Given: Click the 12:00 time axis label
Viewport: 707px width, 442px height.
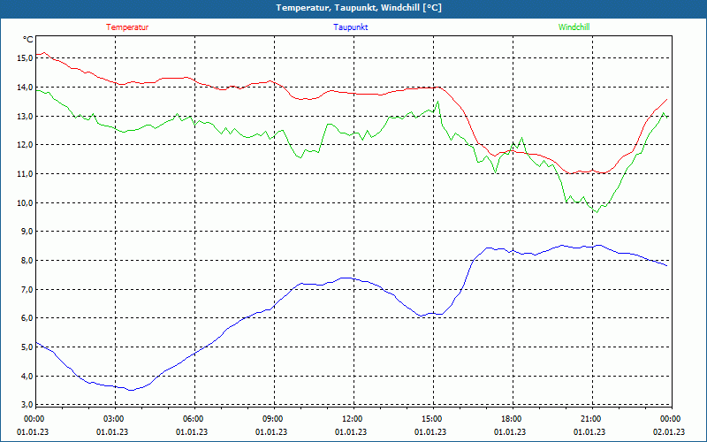Looking at the screenshot, I should pos(351,419).
